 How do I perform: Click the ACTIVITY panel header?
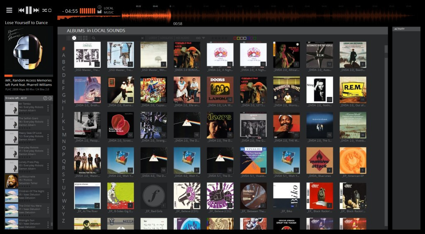[x=406, y=29]
